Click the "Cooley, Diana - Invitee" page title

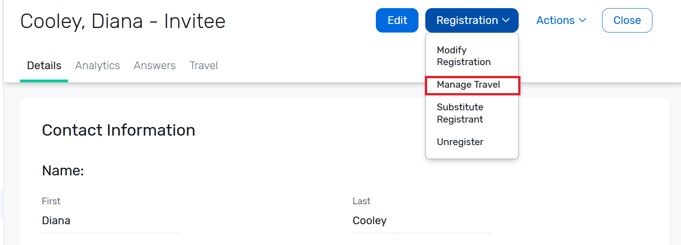tap(123, 21)
